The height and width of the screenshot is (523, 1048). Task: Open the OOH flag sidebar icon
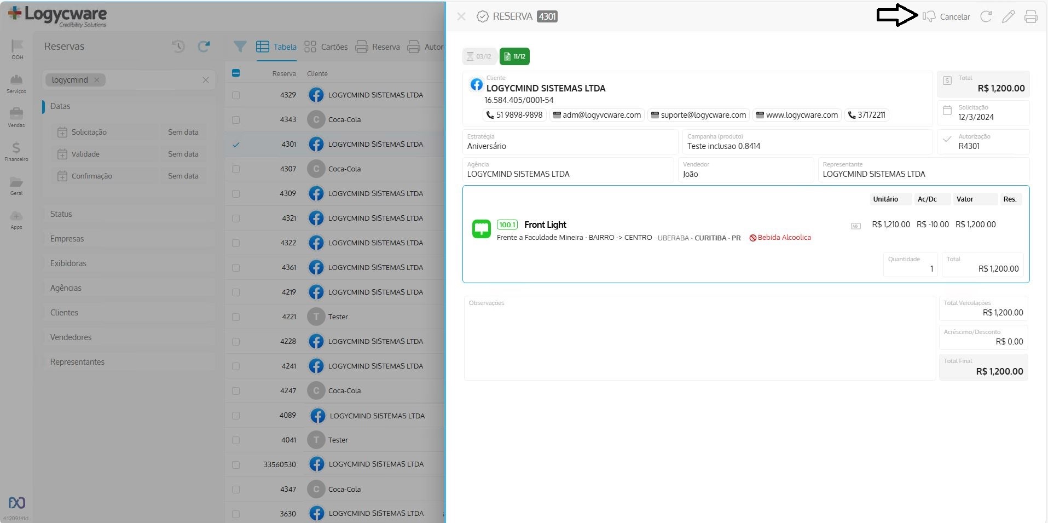(x=18, y=46)
